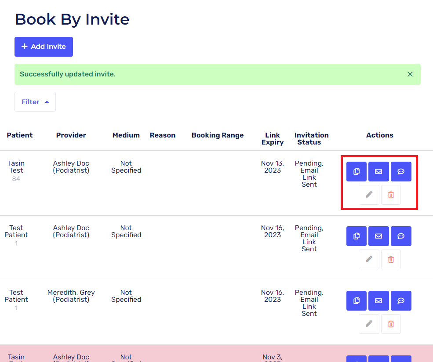Copy link for Meredith, Grey invite
This screenshot has height=362, width=433.
(357, 300)
